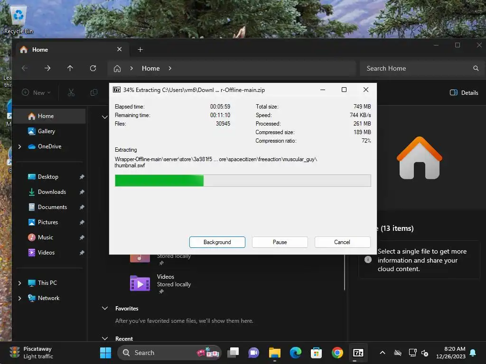
Task: Open Videos quick access folder
Action: pyautogui.click(x=46, y=253)
